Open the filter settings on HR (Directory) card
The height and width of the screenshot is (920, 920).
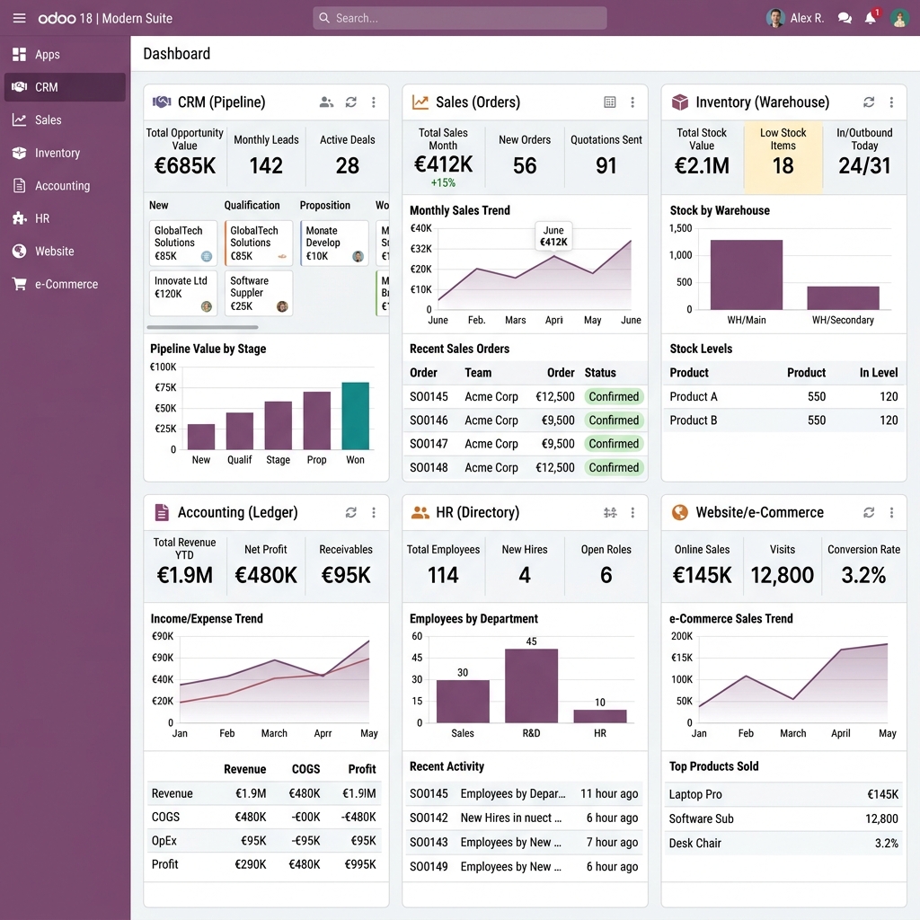[609, 512]
